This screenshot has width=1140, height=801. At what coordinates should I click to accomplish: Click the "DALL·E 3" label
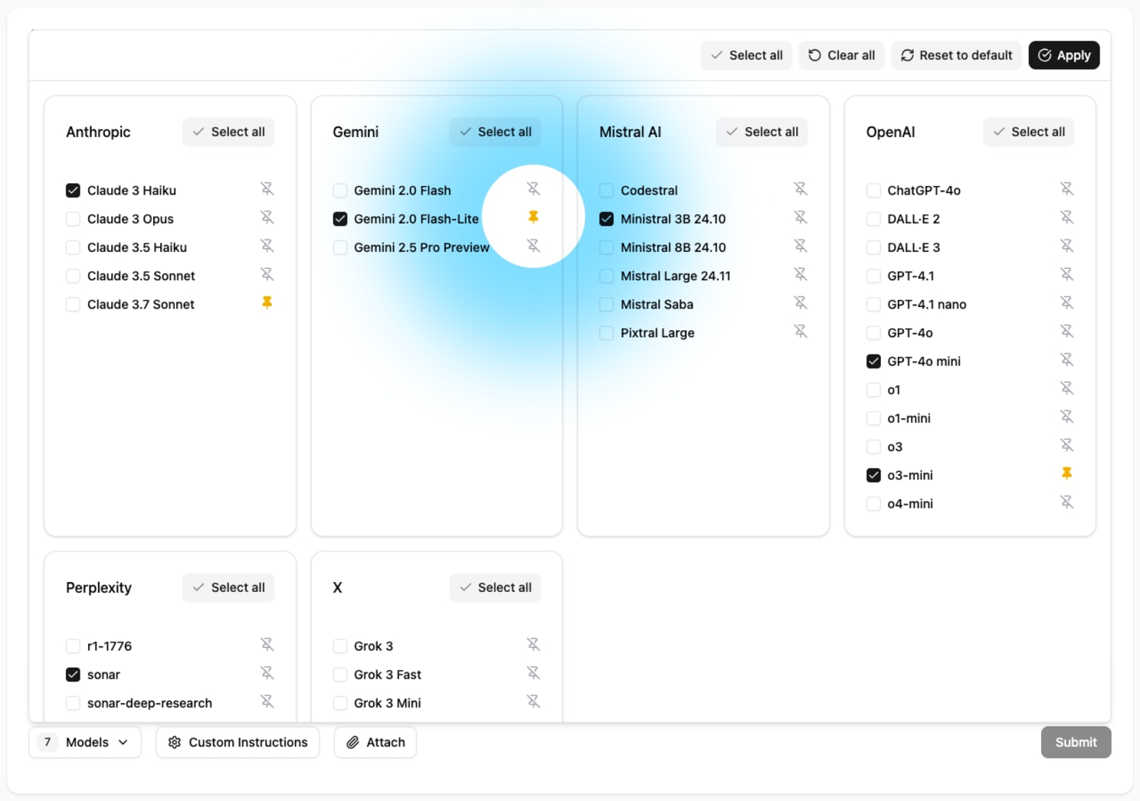click(x=913, y=247)
